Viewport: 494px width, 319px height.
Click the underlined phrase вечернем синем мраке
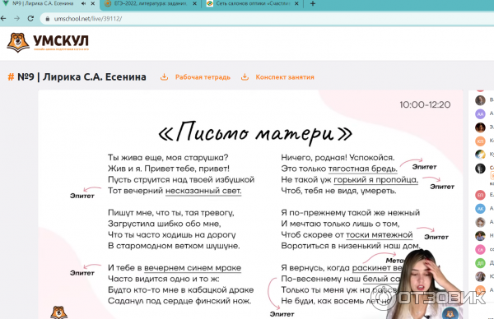click(193, 268)
